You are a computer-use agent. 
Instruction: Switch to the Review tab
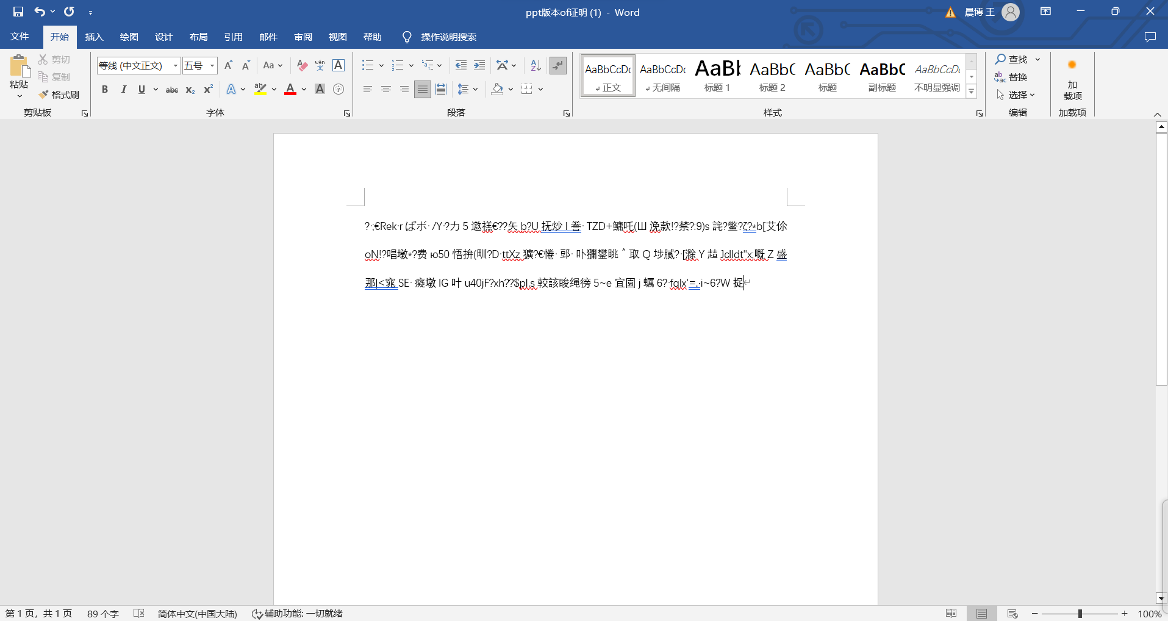[x=303, y=37]
